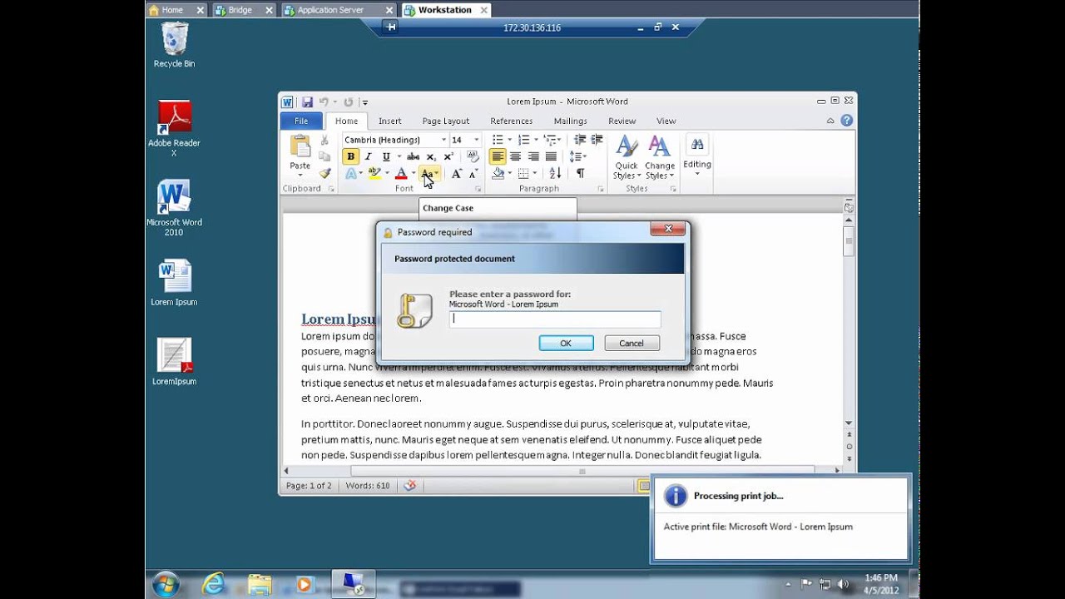Open the Quick Styles gallery
This screenshot has width=1065, height=599.
(x=626, y=158)
